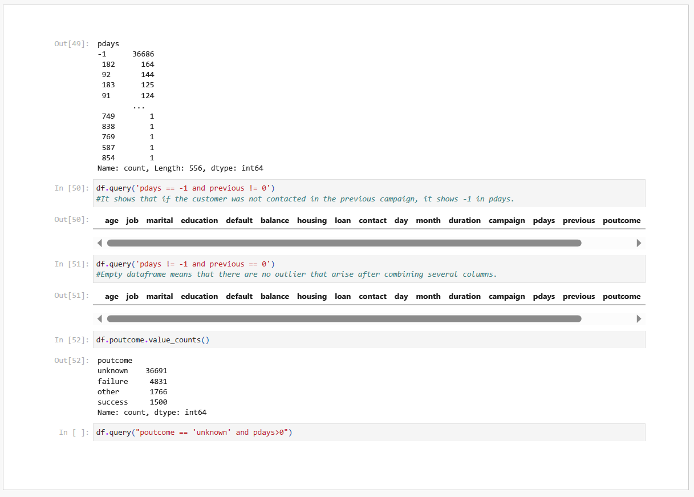The width and height of the screenshot is (694, 497).
Task: Click the Out[52] output prompt label
Action: (71, 361)
